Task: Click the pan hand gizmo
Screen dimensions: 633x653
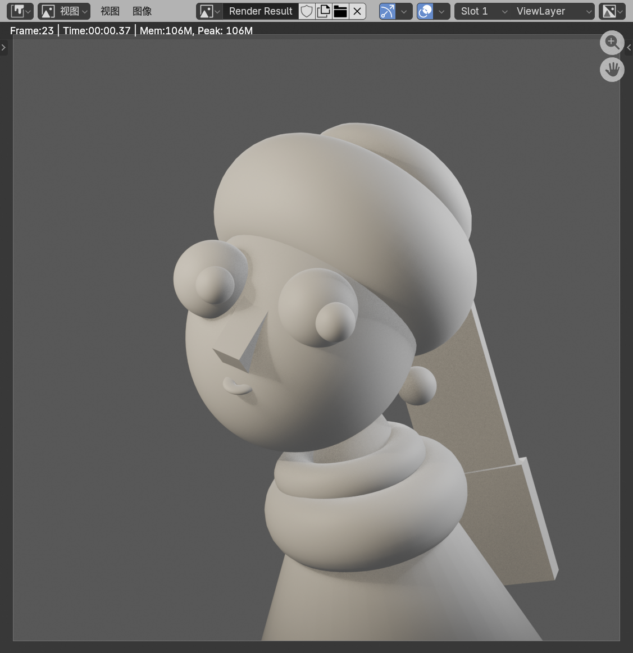Action: point(612,70)
